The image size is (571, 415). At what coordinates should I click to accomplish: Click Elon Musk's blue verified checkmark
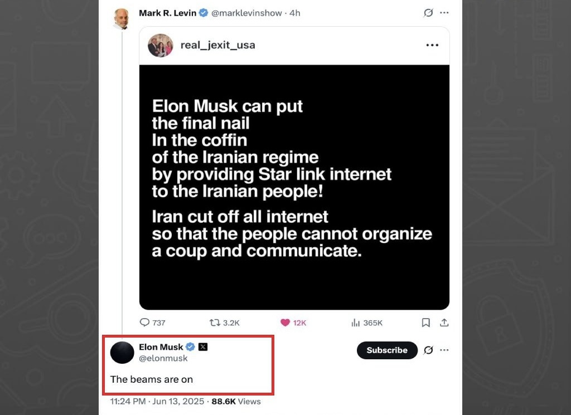point(190,347)
